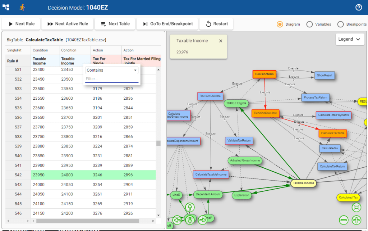Screen dimensions: 368x231
Task: Zoom out the diagram with minus icon
Action: pyautogui.click(x=344, y=220)
